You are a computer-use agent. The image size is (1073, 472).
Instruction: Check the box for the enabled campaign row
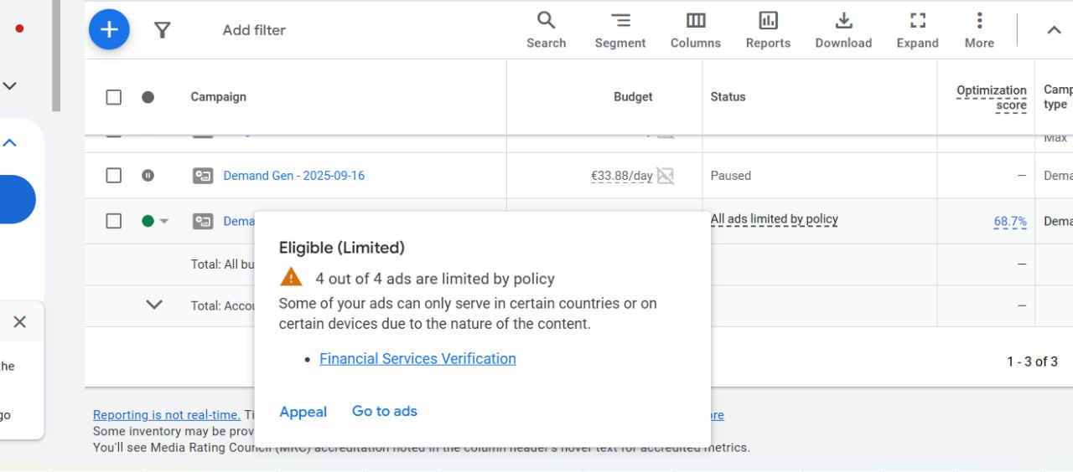pos(114,221)
